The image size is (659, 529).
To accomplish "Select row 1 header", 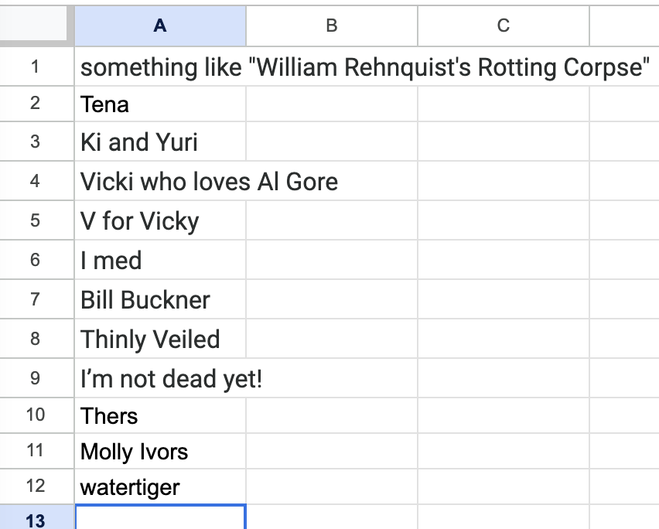I will (36, 67).
